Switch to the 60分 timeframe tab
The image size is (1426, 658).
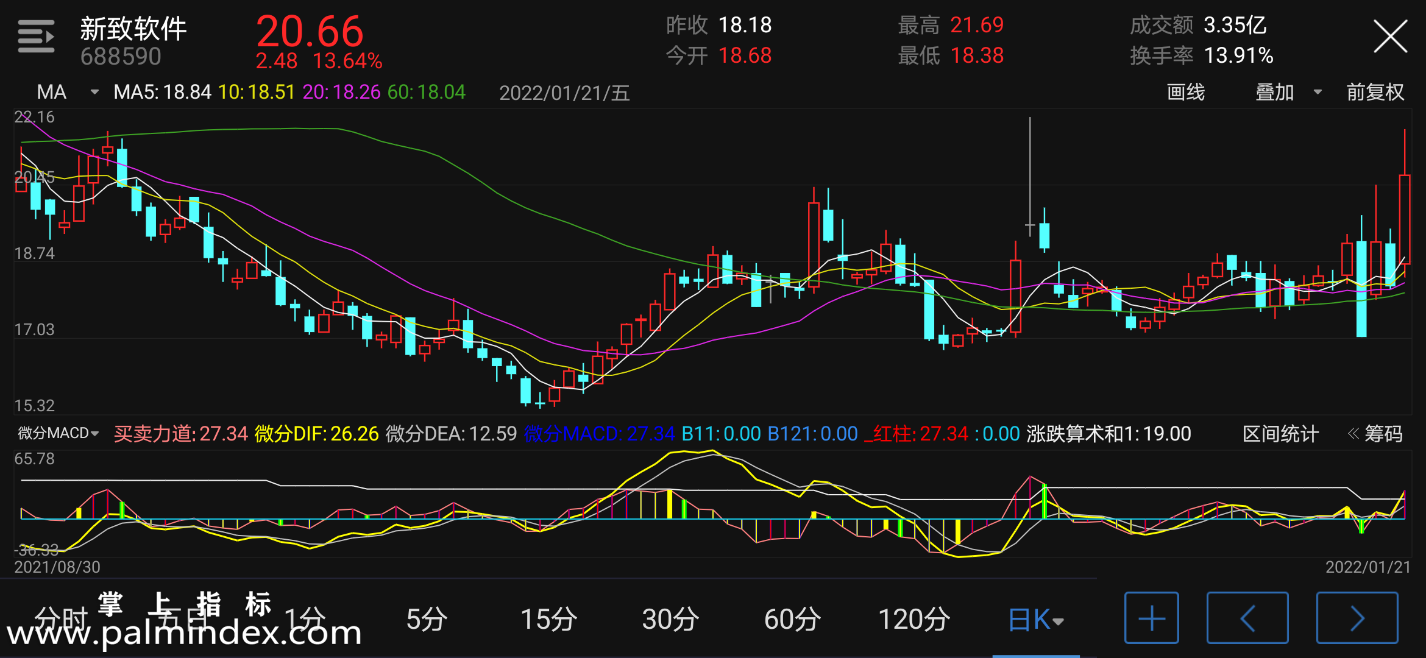click(x=792, y=619)
